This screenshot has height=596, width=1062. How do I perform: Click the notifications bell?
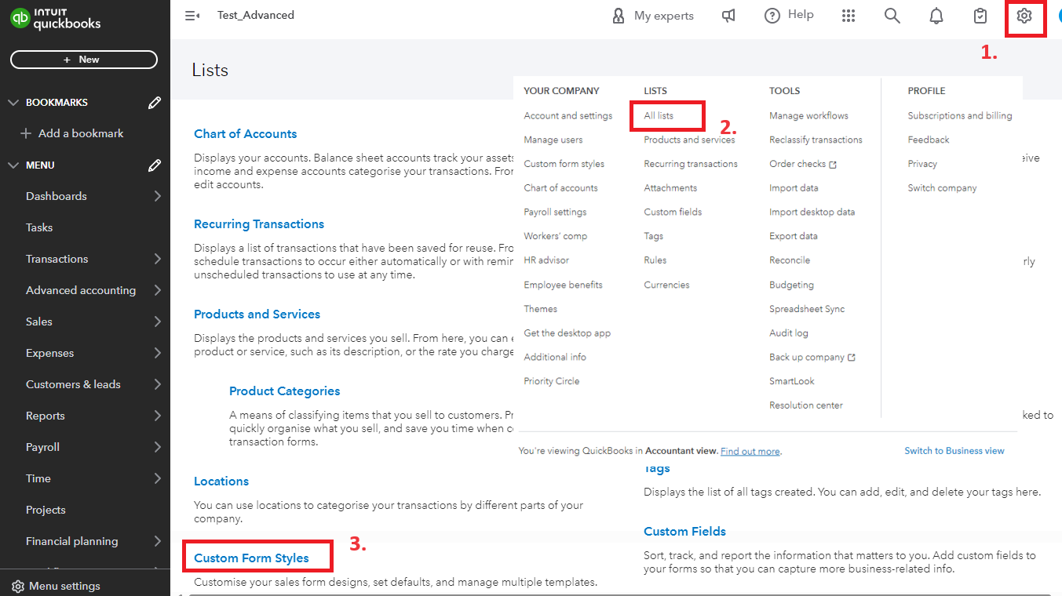(x=936, y=15)
